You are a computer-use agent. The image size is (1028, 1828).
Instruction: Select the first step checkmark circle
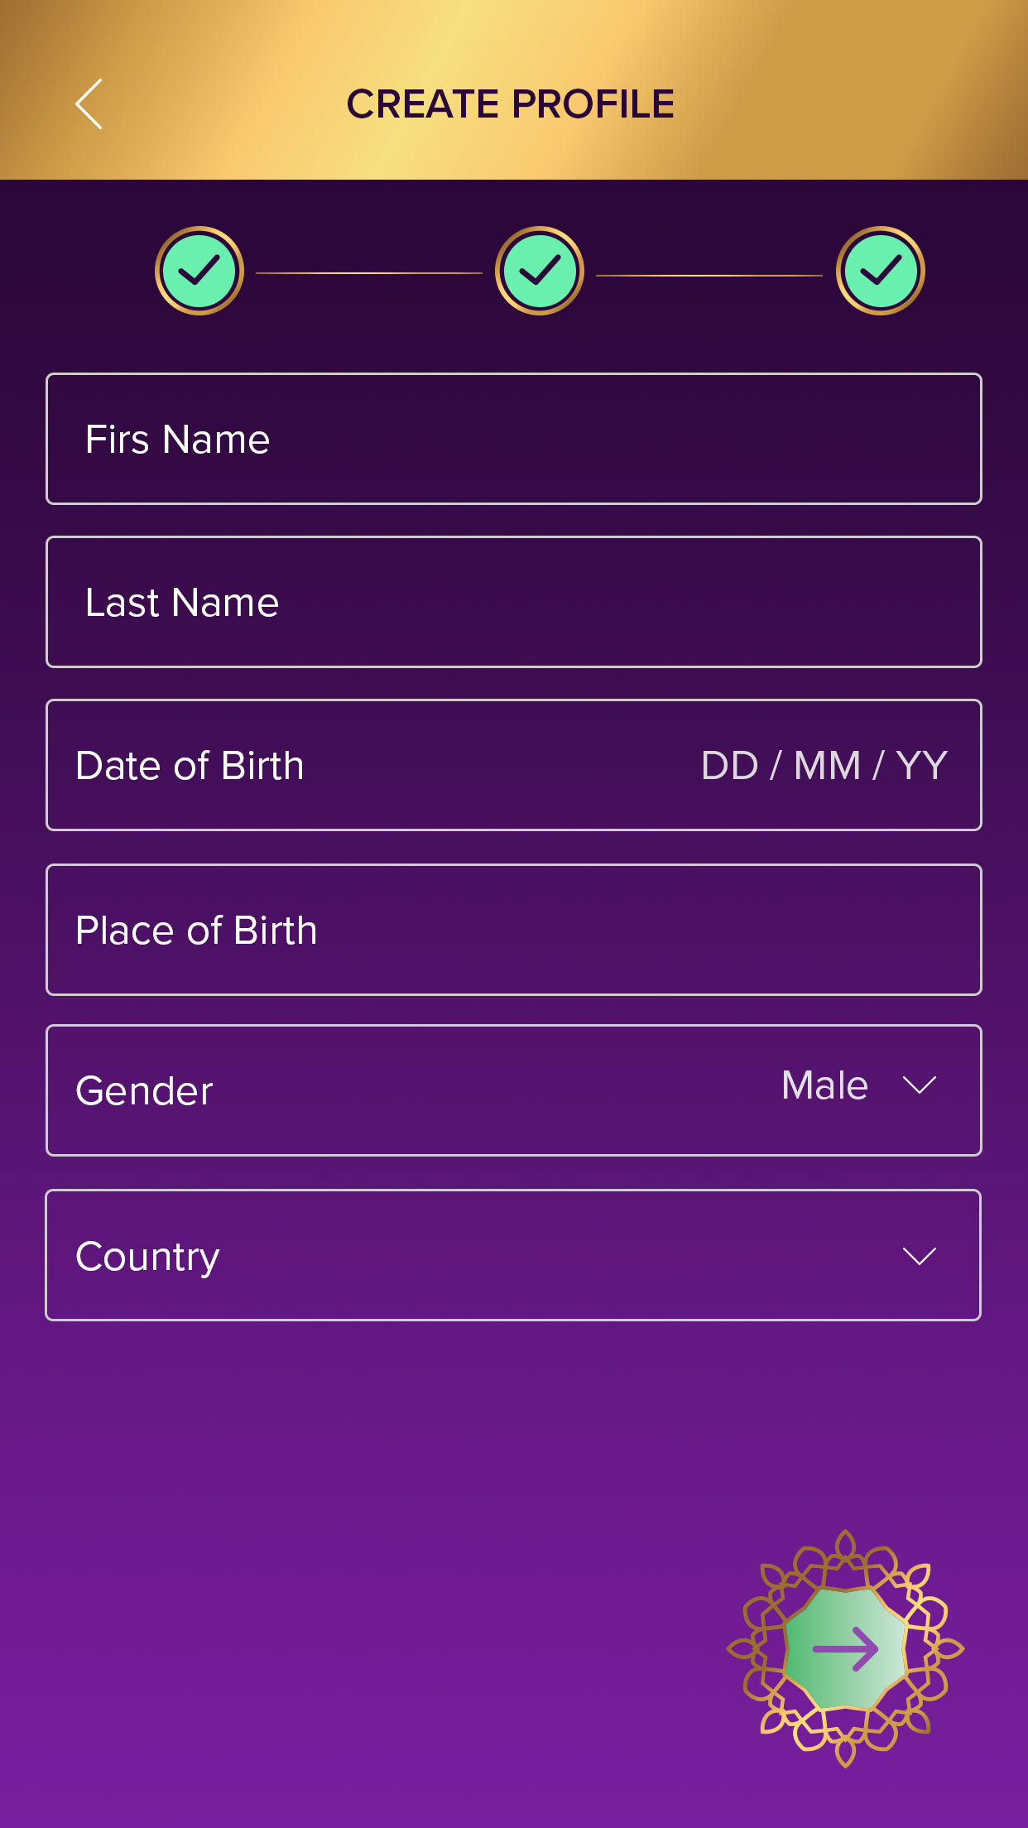[199, 271]
